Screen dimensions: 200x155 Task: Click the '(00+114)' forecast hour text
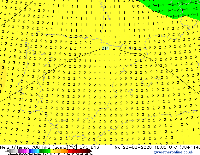point(190,147)
